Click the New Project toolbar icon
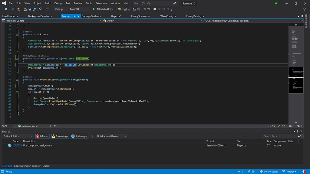 point(18,9)
